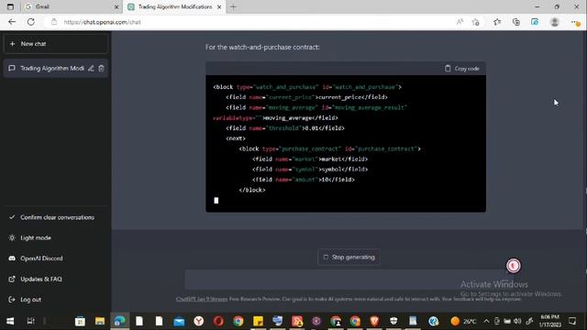Open volume control in system tray
The height and width of the screenshot is (330, 587).
coord(517,321)
